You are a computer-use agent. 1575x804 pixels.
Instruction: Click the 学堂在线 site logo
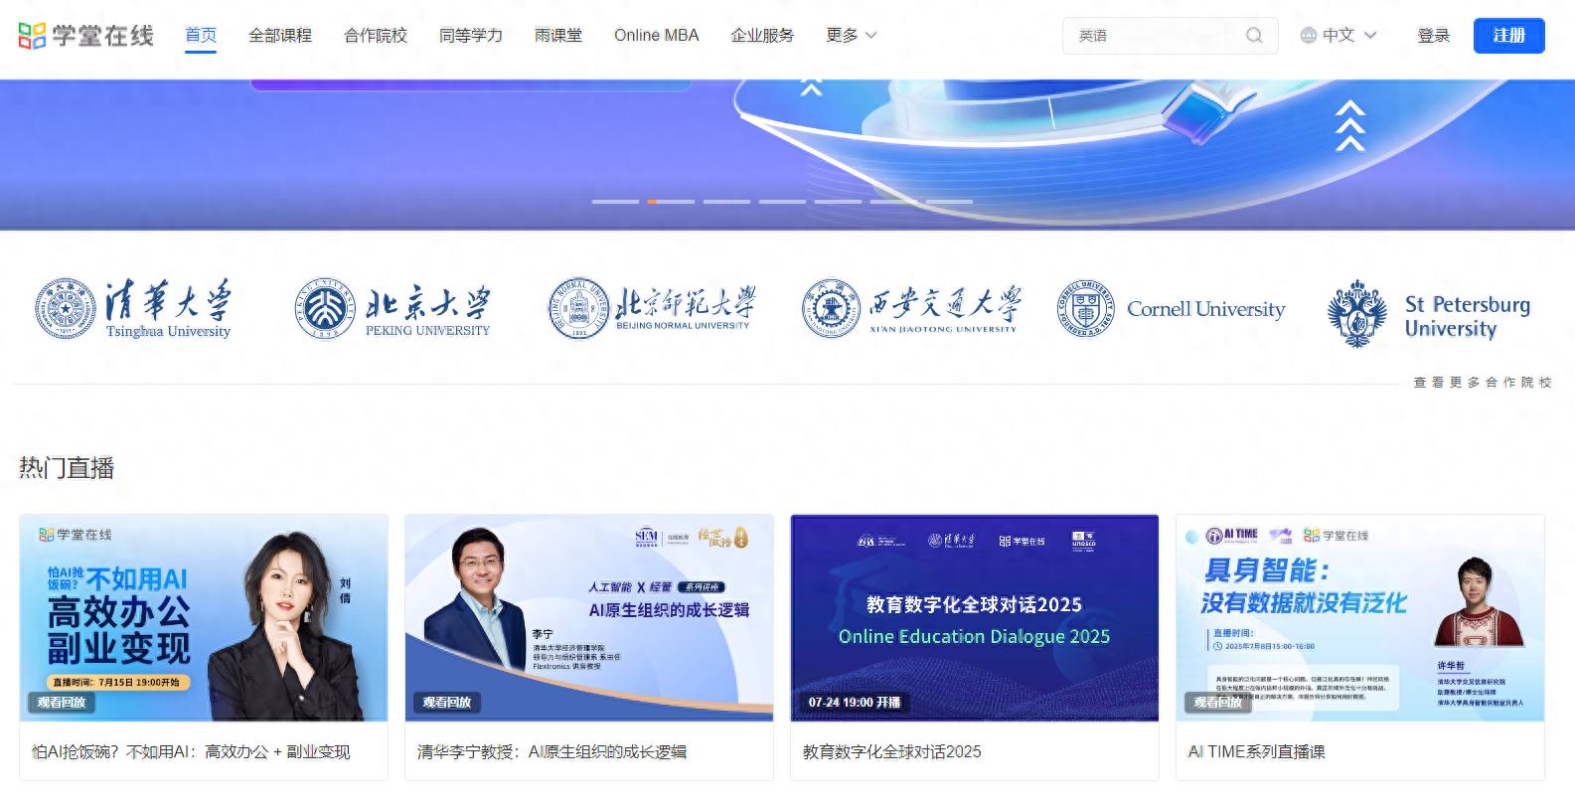86,36
